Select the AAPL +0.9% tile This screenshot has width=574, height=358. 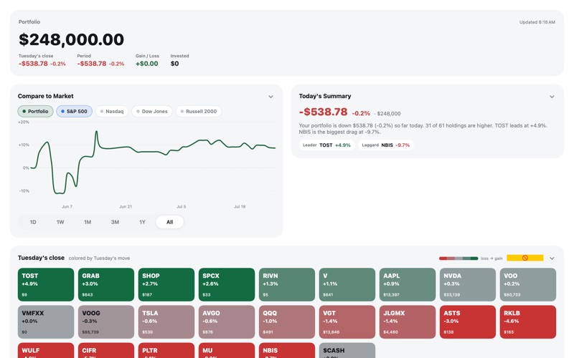pyautogui.click(x=408, y=284)
